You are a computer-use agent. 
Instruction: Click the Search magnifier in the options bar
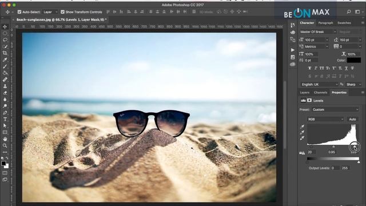point(349,11)
